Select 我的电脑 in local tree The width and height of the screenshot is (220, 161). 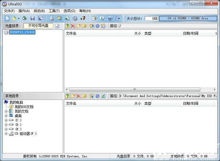pyautogui.click(x=16, y=102)
